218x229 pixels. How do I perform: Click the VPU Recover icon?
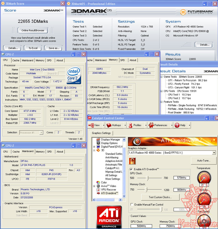[x=98, y=190]
